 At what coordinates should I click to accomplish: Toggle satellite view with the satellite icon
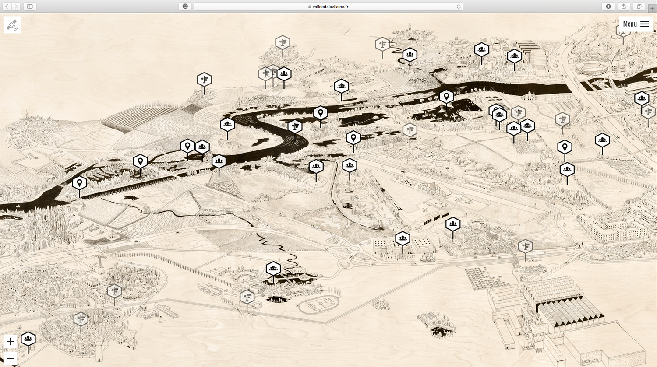tap(12, 25)
